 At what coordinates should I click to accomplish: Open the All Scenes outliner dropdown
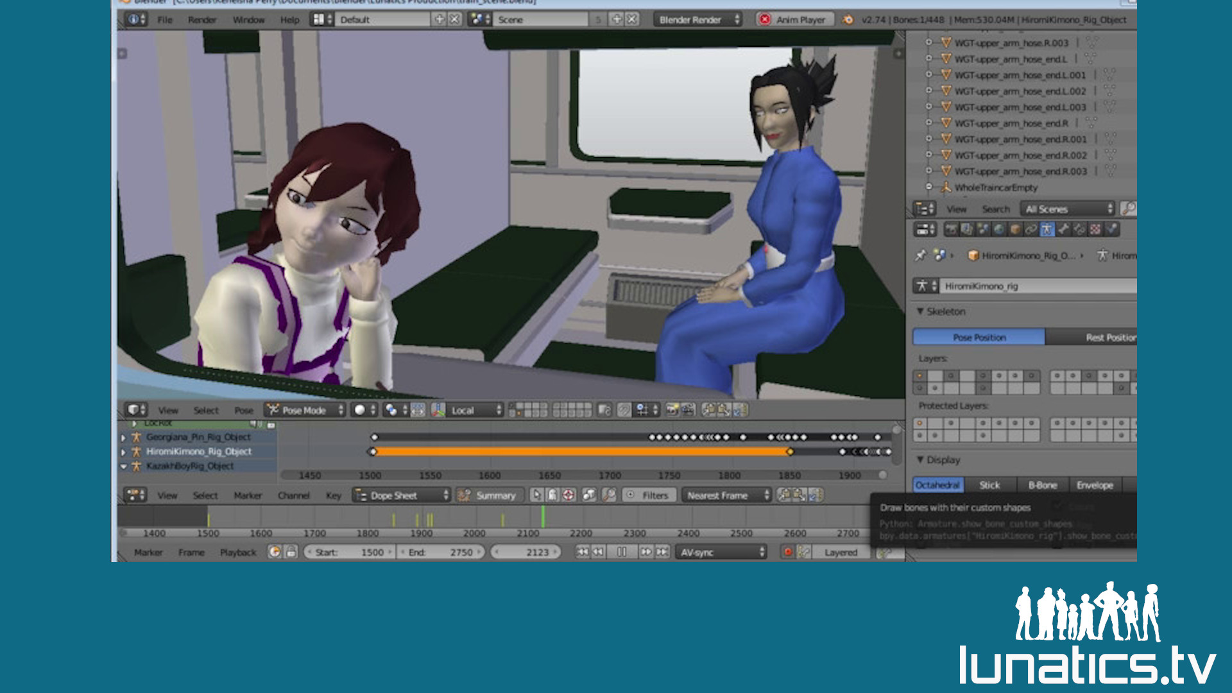[1068, 209]
